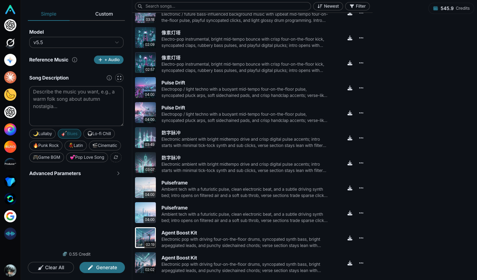This screenshot has width=477, height=280.
Task: Open the banana icon in sidebar
Action: tap(10, 94)
